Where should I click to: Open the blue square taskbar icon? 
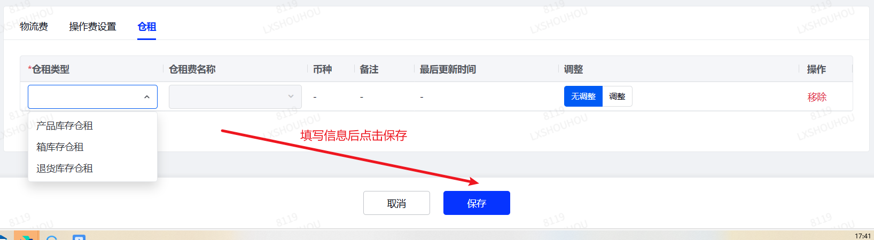79,237
